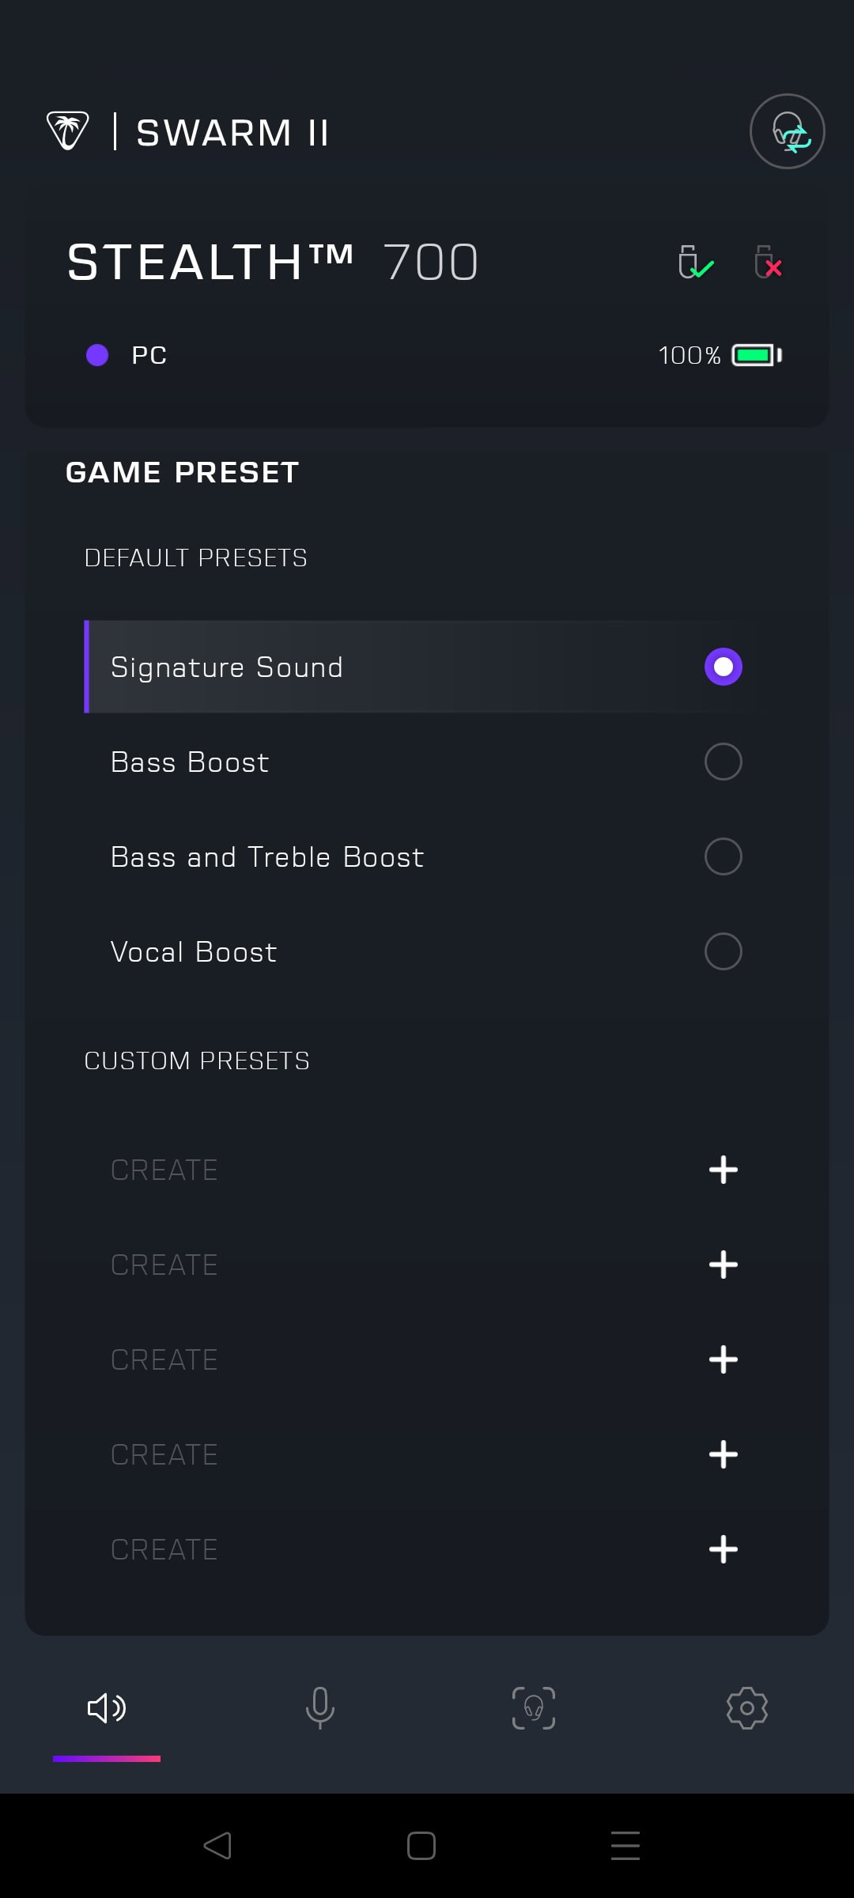
Task: Open the settings gear tab
Action: coord(746,1707)
